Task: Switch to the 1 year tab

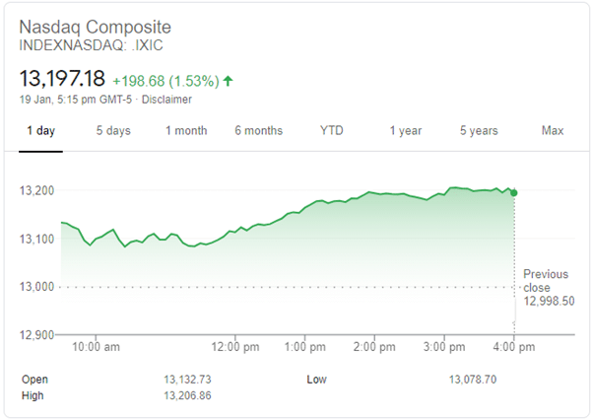Action: [x=406, y=131]
